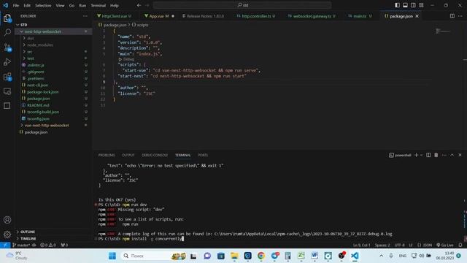Open the Accounts icon in activity bar

point(7,220)
